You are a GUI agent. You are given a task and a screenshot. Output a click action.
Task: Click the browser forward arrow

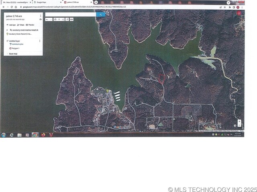[x=8, y=7]
